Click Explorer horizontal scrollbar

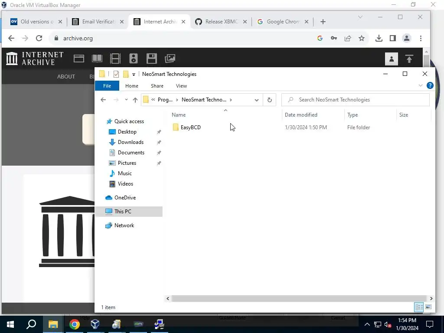pyautogui.click(x=299, y=298)
